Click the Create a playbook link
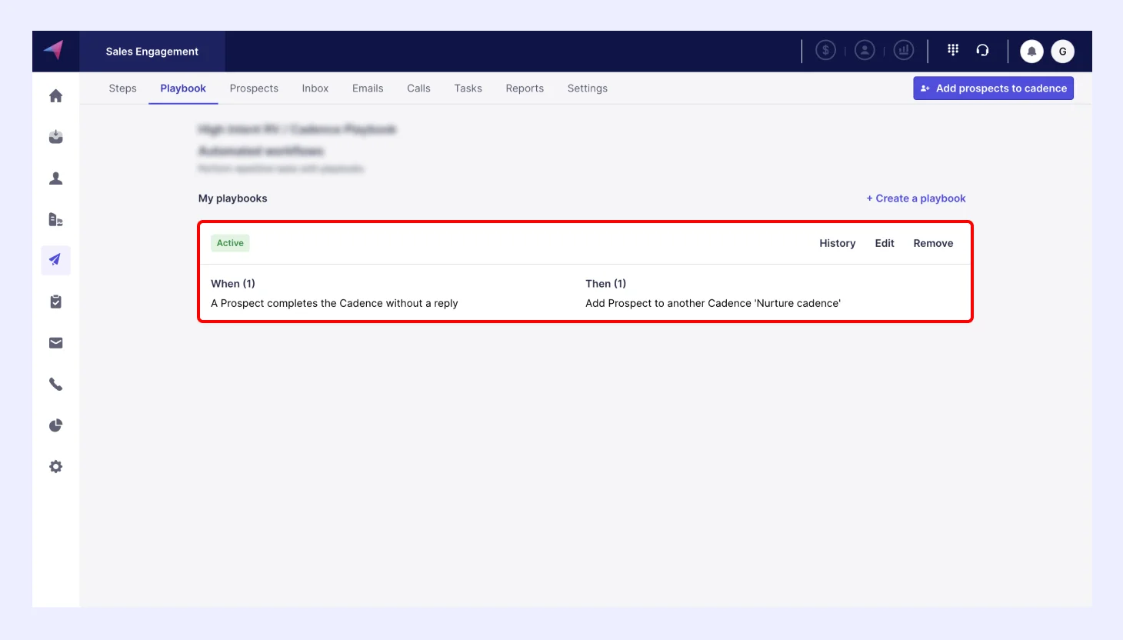Screen dimensions: 1123x640 click(x=916, y=198)
